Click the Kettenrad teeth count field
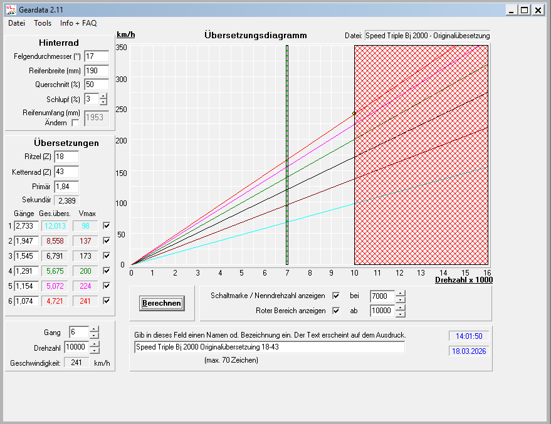Screen dimensions: 551x424 (x=66, y=172)
